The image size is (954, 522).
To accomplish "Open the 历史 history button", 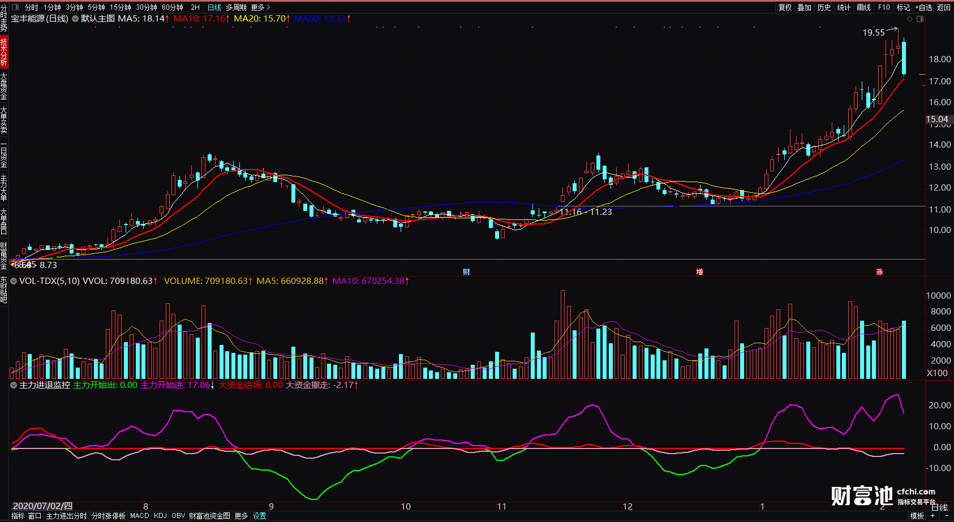I will coord(824,7).
